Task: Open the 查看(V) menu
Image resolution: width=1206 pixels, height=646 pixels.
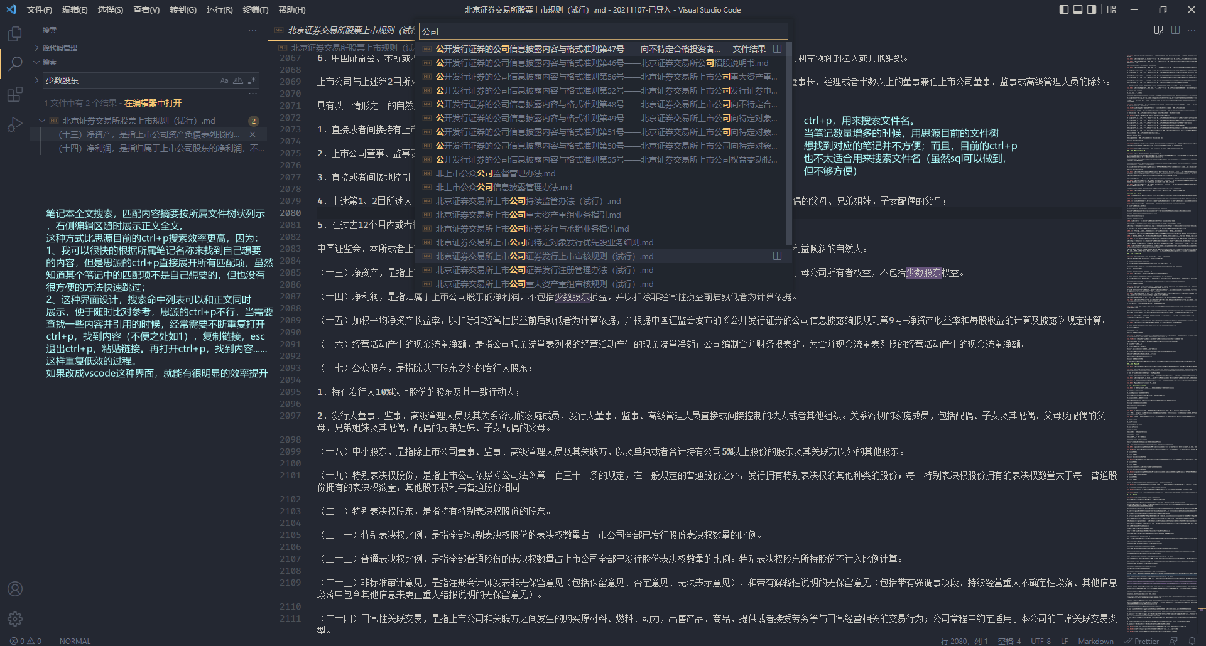Action: pos(146,9)
